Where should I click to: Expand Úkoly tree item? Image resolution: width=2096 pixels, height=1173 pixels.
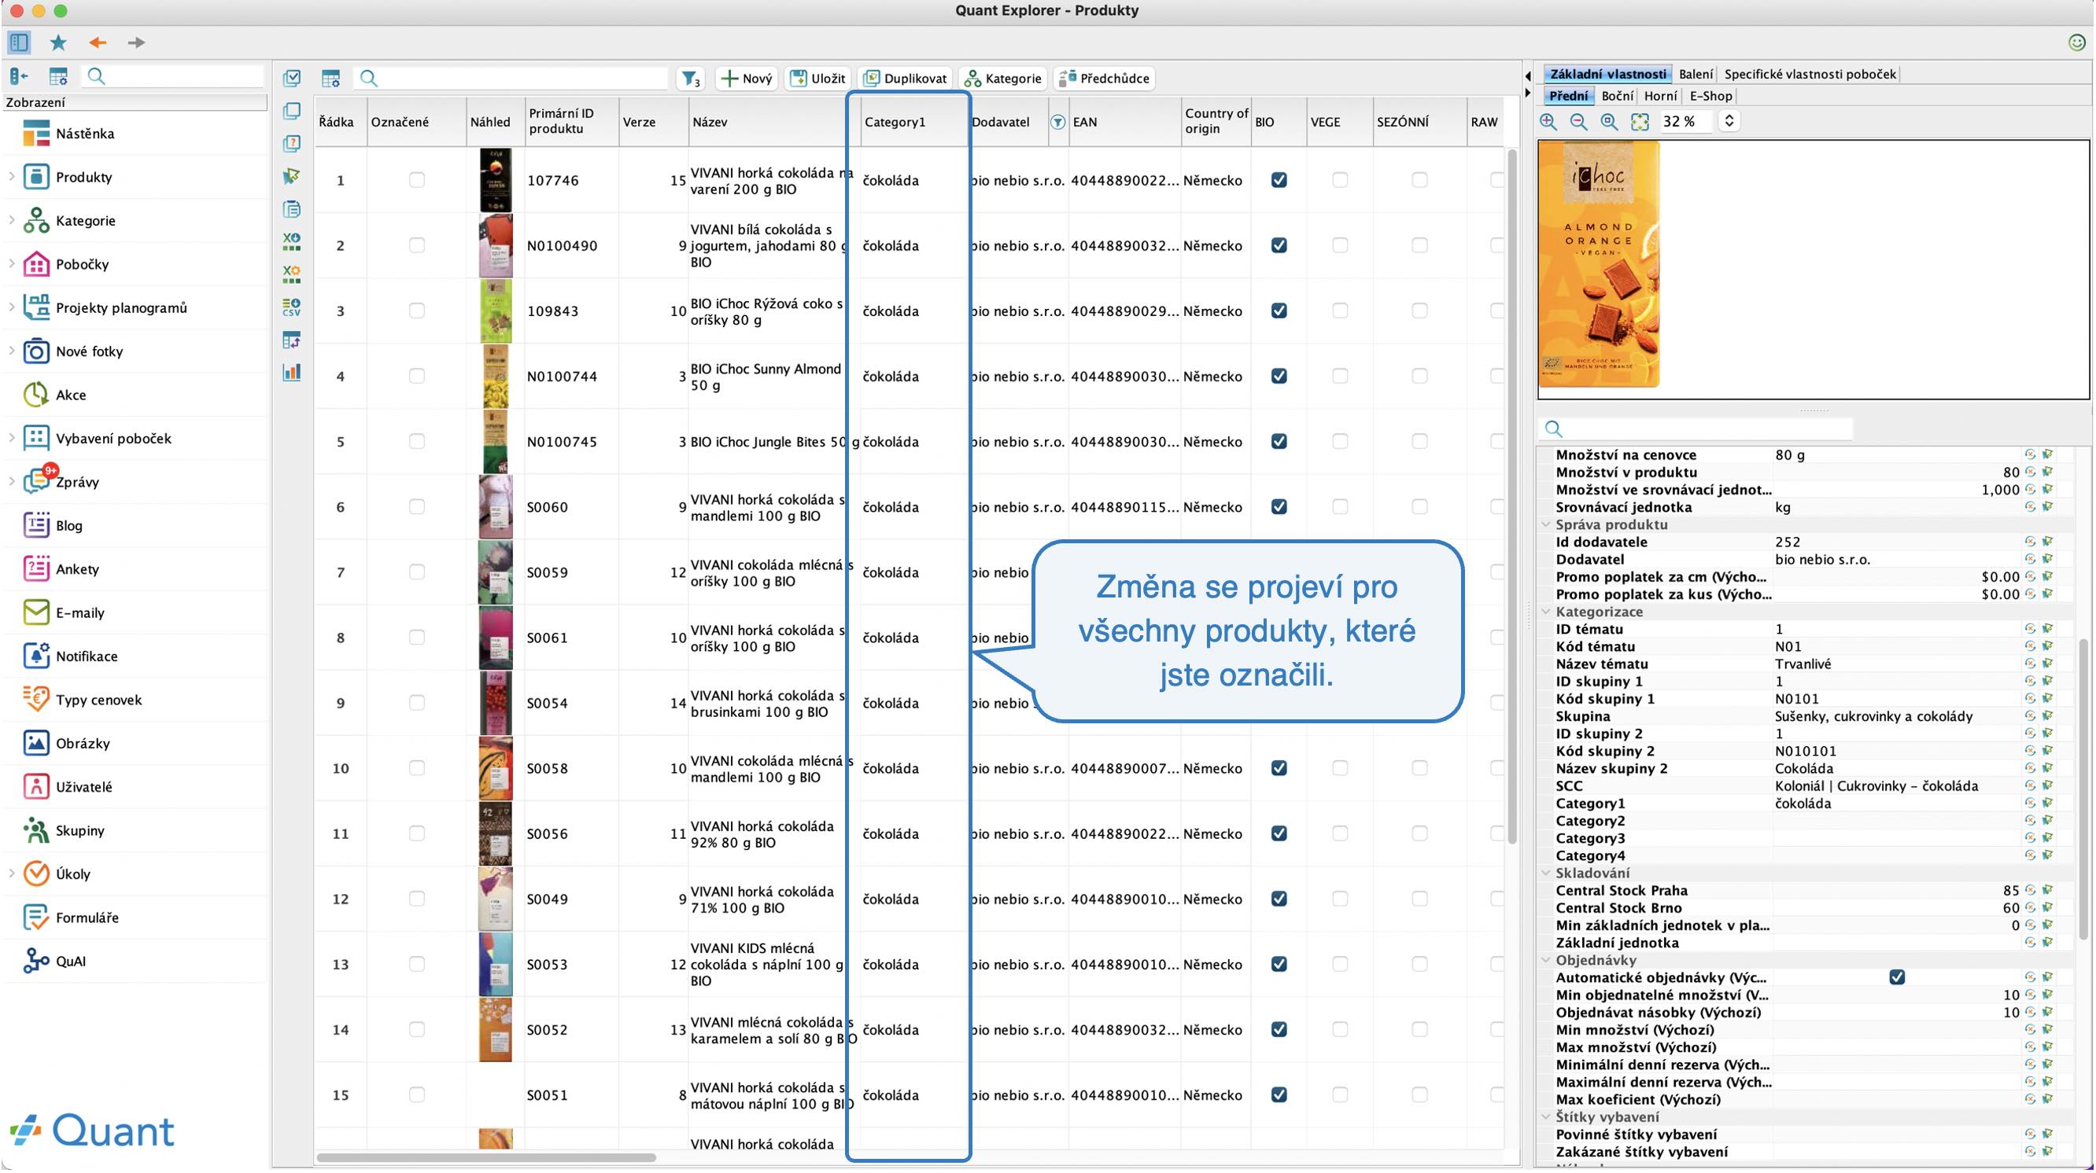(x=11, y=874)
